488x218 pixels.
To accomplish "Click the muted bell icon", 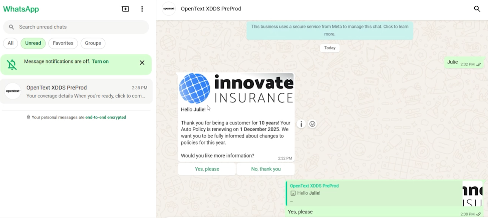I will tap(12, 65).
